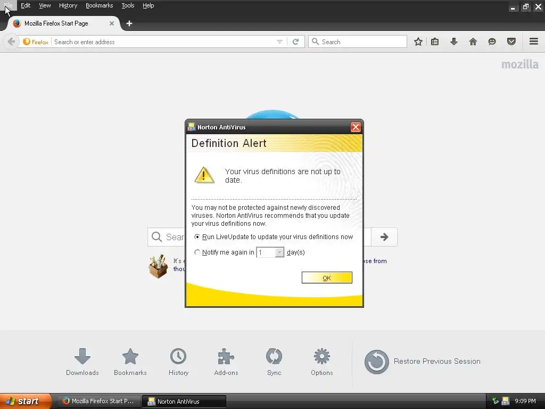Click the Pocket icon in toolbar

[511, 42]
